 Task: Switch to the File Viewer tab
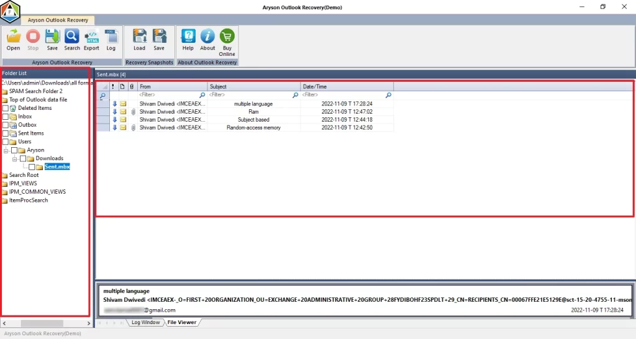coord(182,322)
